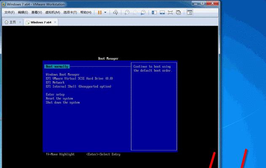Screen dimensions: 266x168
Task: Click the pause virtual machine icon
Action: pyautogui.click(x=100, y=13)
